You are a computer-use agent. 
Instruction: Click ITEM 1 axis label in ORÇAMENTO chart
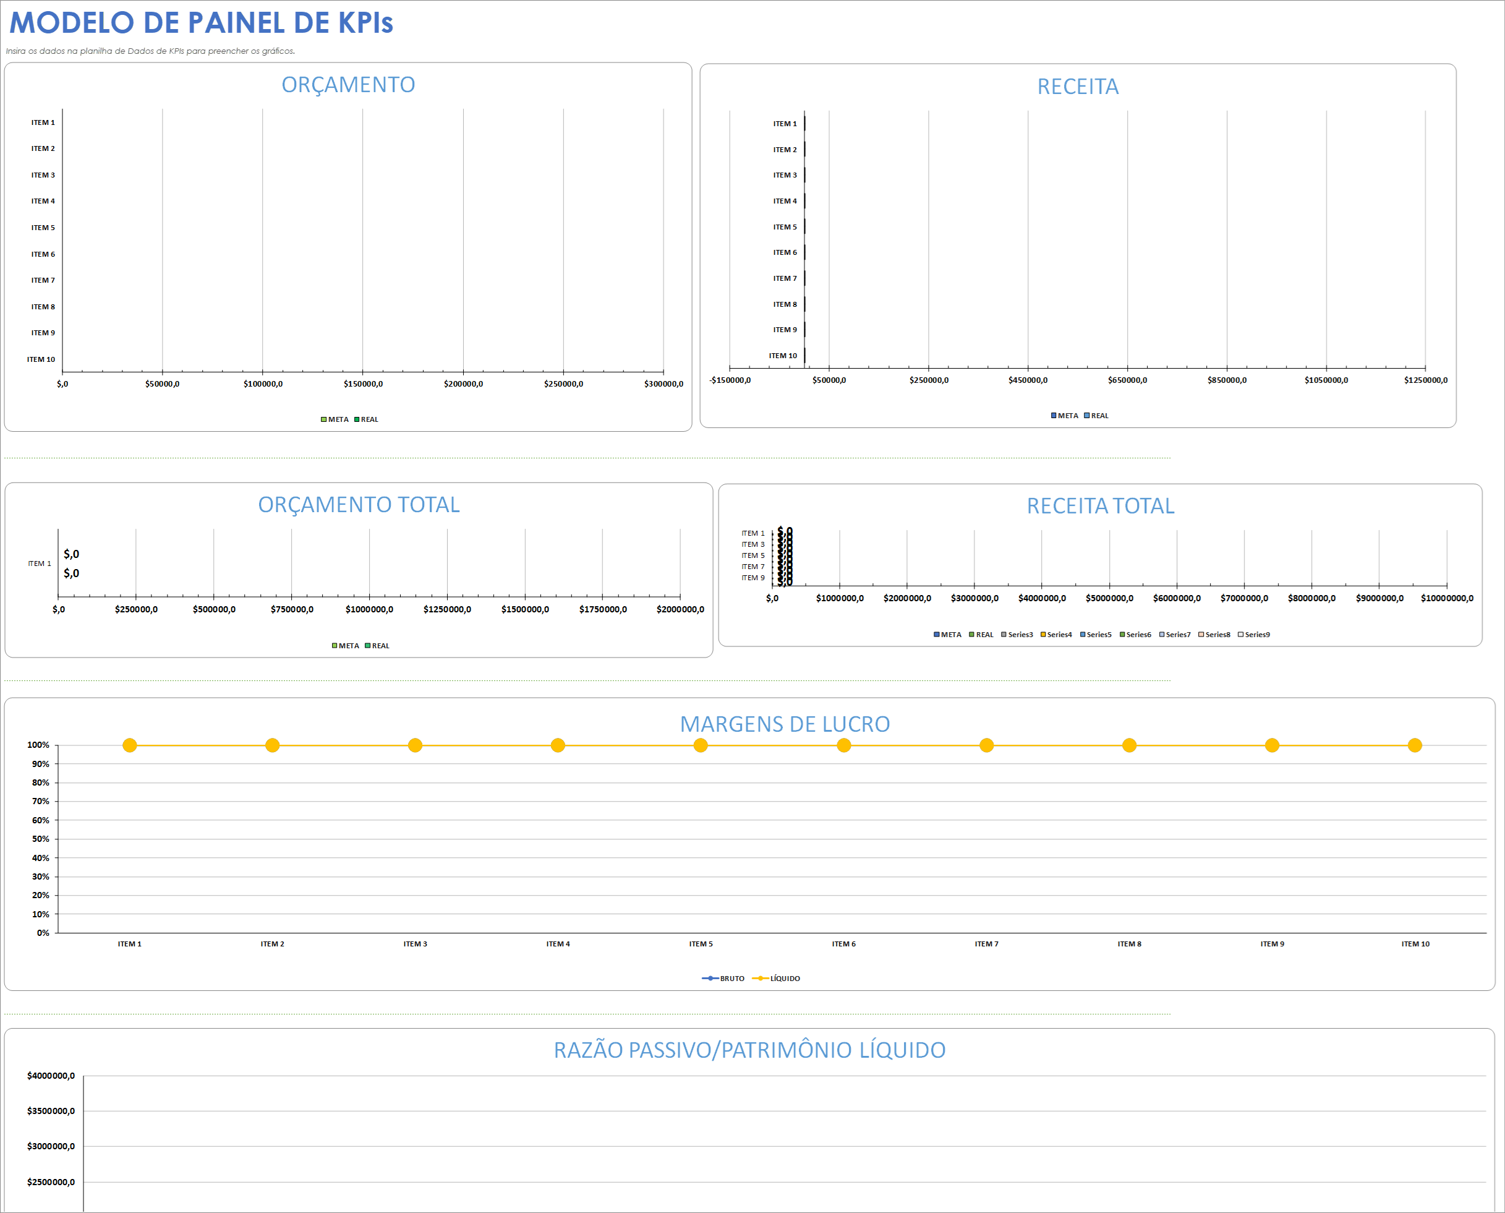(x=43, y=123)
